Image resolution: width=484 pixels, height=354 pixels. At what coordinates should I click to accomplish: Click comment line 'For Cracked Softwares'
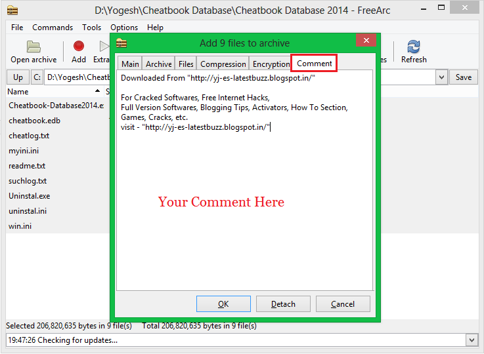point(195,98)
